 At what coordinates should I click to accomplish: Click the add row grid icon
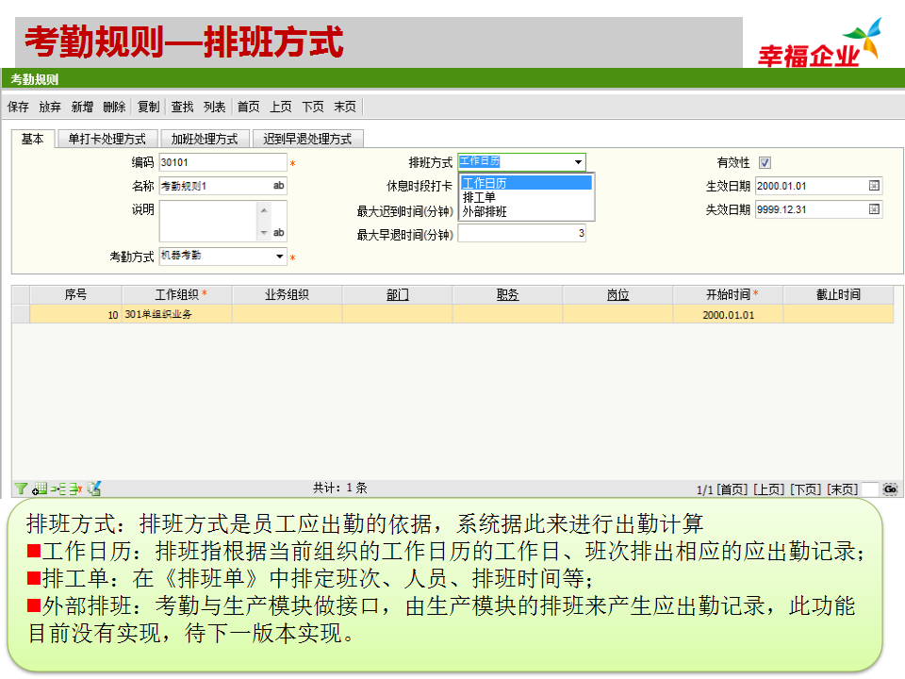[40, 489]
